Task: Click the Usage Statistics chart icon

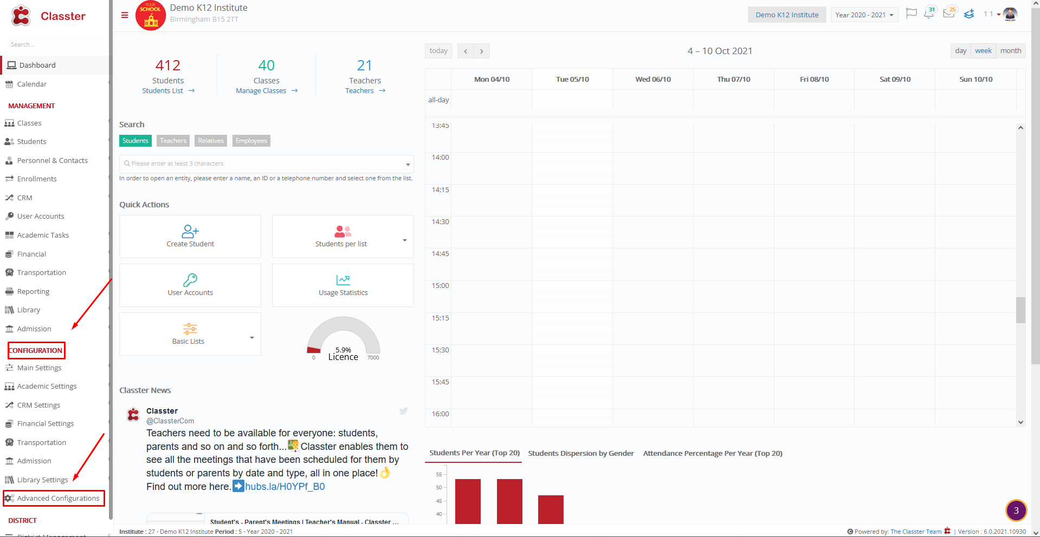Action: tap(343, 280)
